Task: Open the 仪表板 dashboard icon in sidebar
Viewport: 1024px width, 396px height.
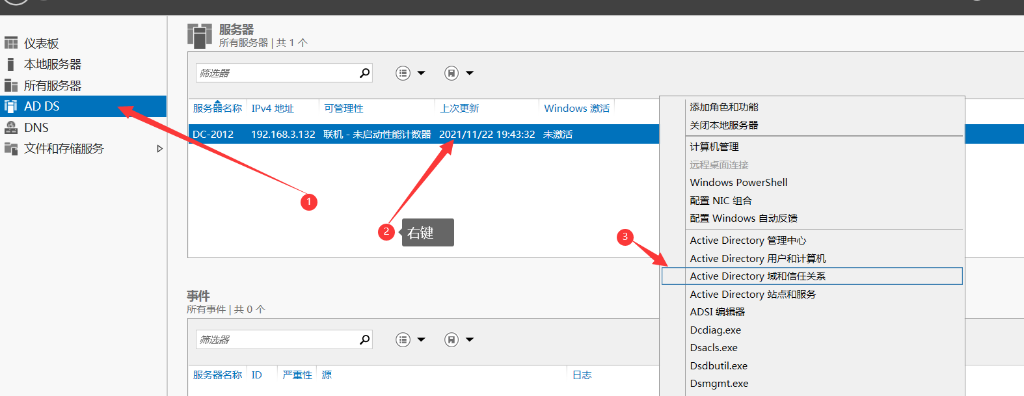Action: [11, 44]
